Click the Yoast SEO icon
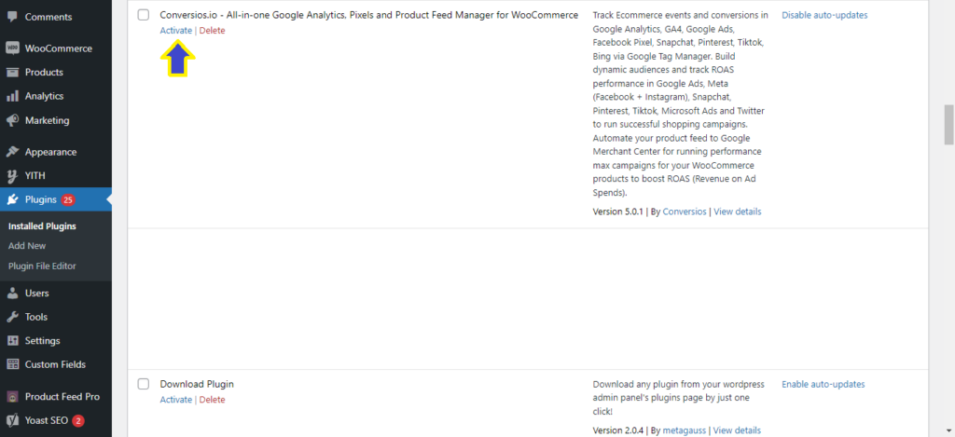The height and width of the screenshot is (437, 955). [12, 420]
